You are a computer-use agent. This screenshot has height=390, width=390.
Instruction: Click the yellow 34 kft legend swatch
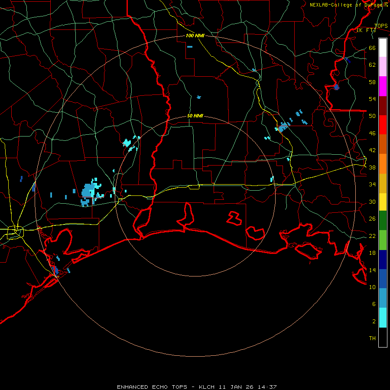pyautogui.click(x=383, y=202)
